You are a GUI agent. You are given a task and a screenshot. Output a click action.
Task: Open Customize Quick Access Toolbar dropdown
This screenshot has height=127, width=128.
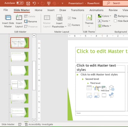(x=62, y=3)
